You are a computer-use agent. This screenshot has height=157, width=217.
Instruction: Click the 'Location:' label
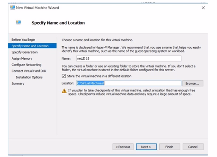click(x=68, y=83)
